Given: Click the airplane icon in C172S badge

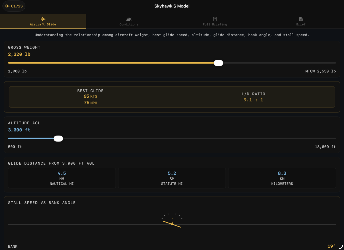Looking at the screenshot, I should tap(7, 6).
